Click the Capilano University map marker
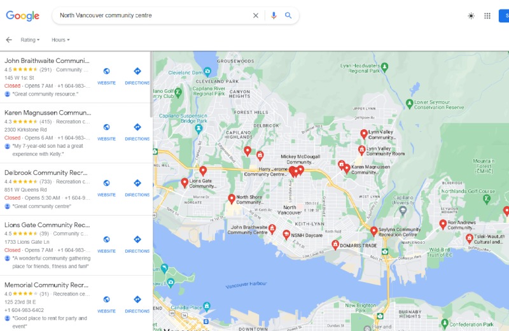 point(403,211)
